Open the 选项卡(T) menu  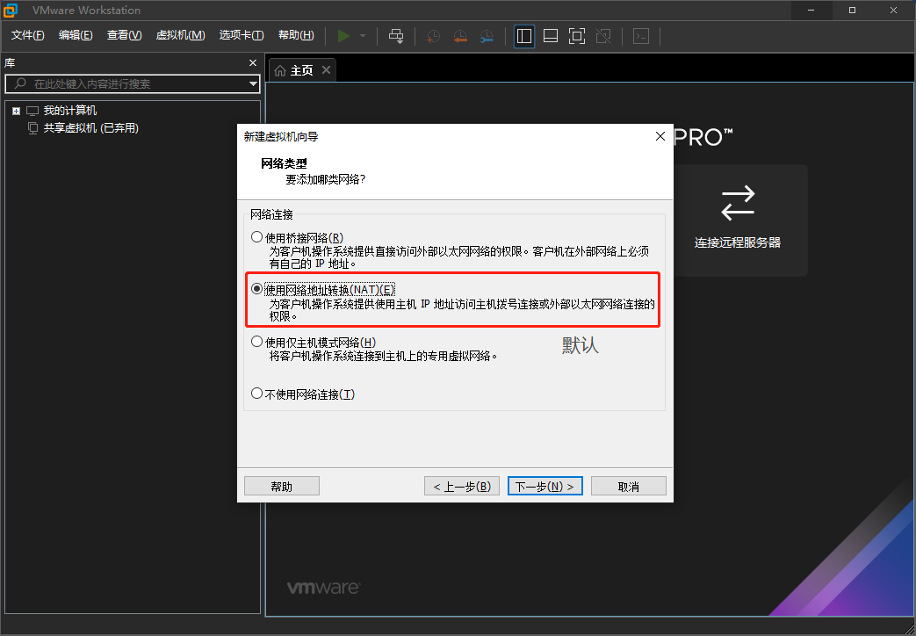[x=242, y=36]
